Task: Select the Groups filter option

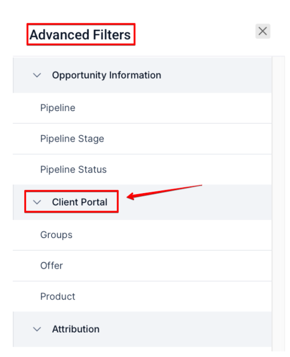Action: coord(56,235)
